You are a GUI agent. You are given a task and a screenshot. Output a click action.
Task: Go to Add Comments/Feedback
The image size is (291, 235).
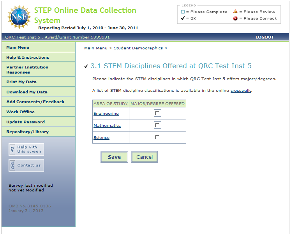[35, 102]
